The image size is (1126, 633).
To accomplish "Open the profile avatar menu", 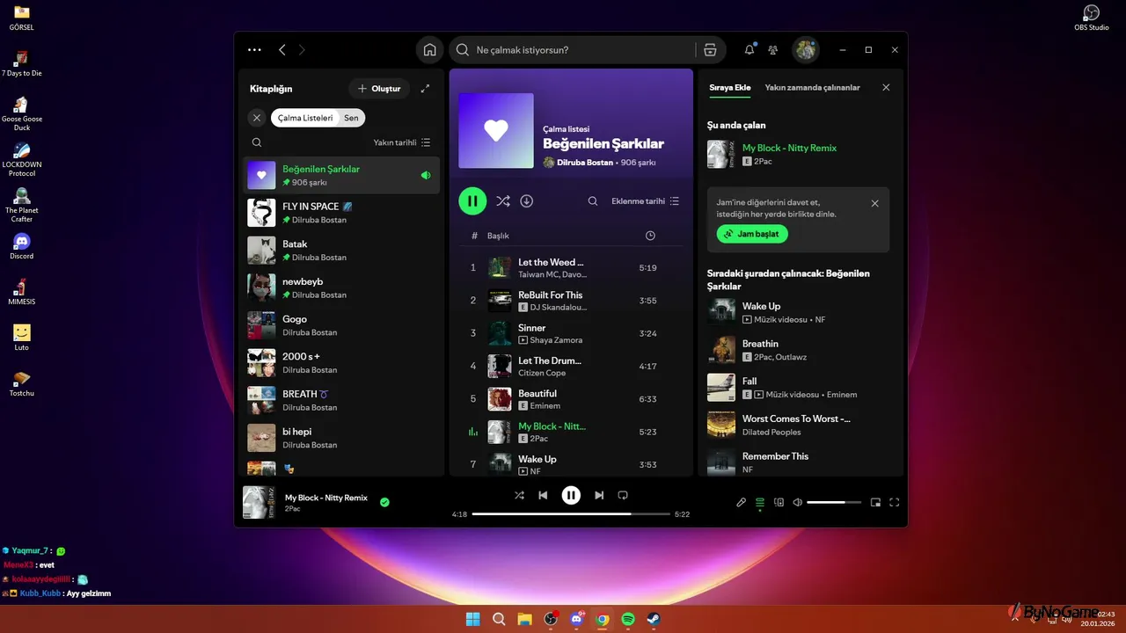I will point(806,50).
